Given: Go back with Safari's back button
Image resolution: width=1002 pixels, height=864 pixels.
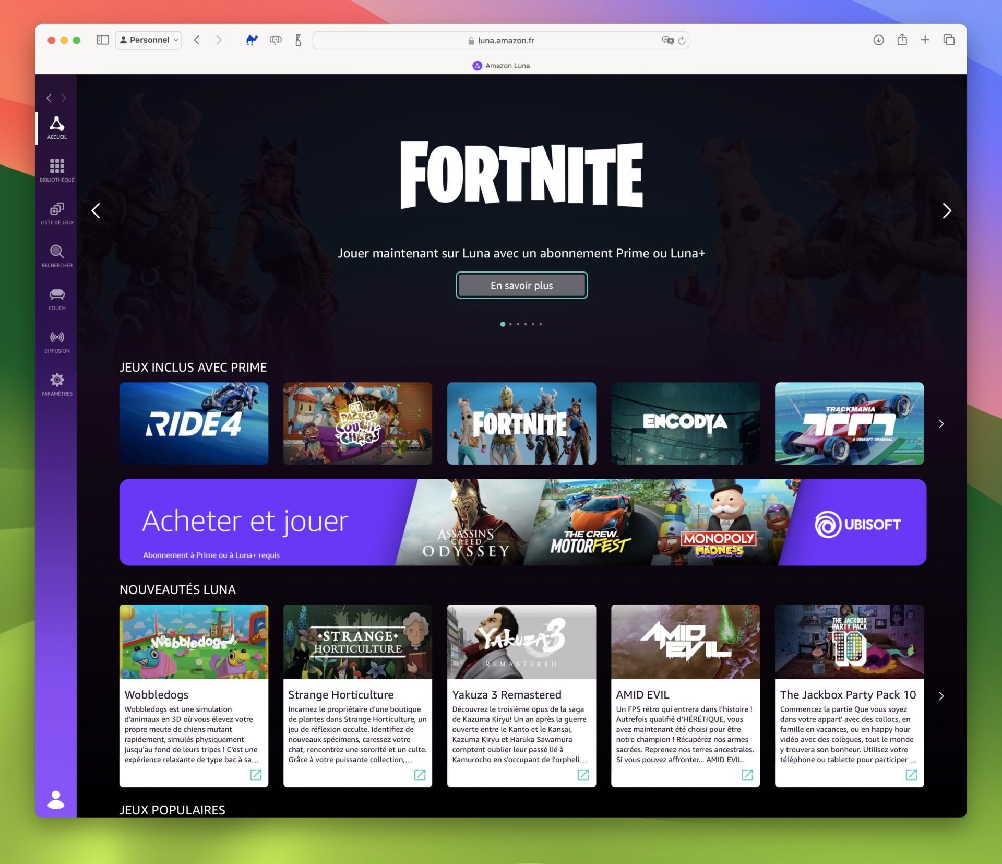Looking at the screenshot, I should click(197, 40).
